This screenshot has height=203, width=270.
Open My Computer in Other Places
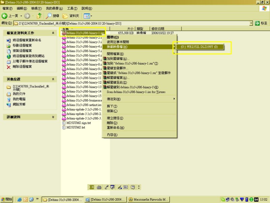pyautogui.click(x=19, y=99)
